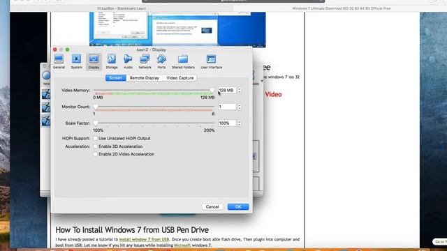This screenshot has height=251, width=447.
Task: Adjust the Video Memory stepper arrows
Action: click(240, 90)
